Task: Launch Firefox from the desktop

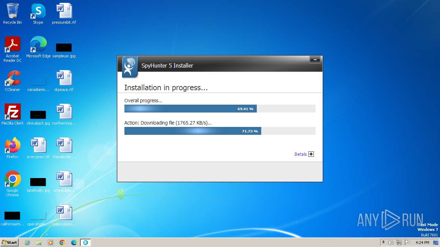Action: (12, 148)
